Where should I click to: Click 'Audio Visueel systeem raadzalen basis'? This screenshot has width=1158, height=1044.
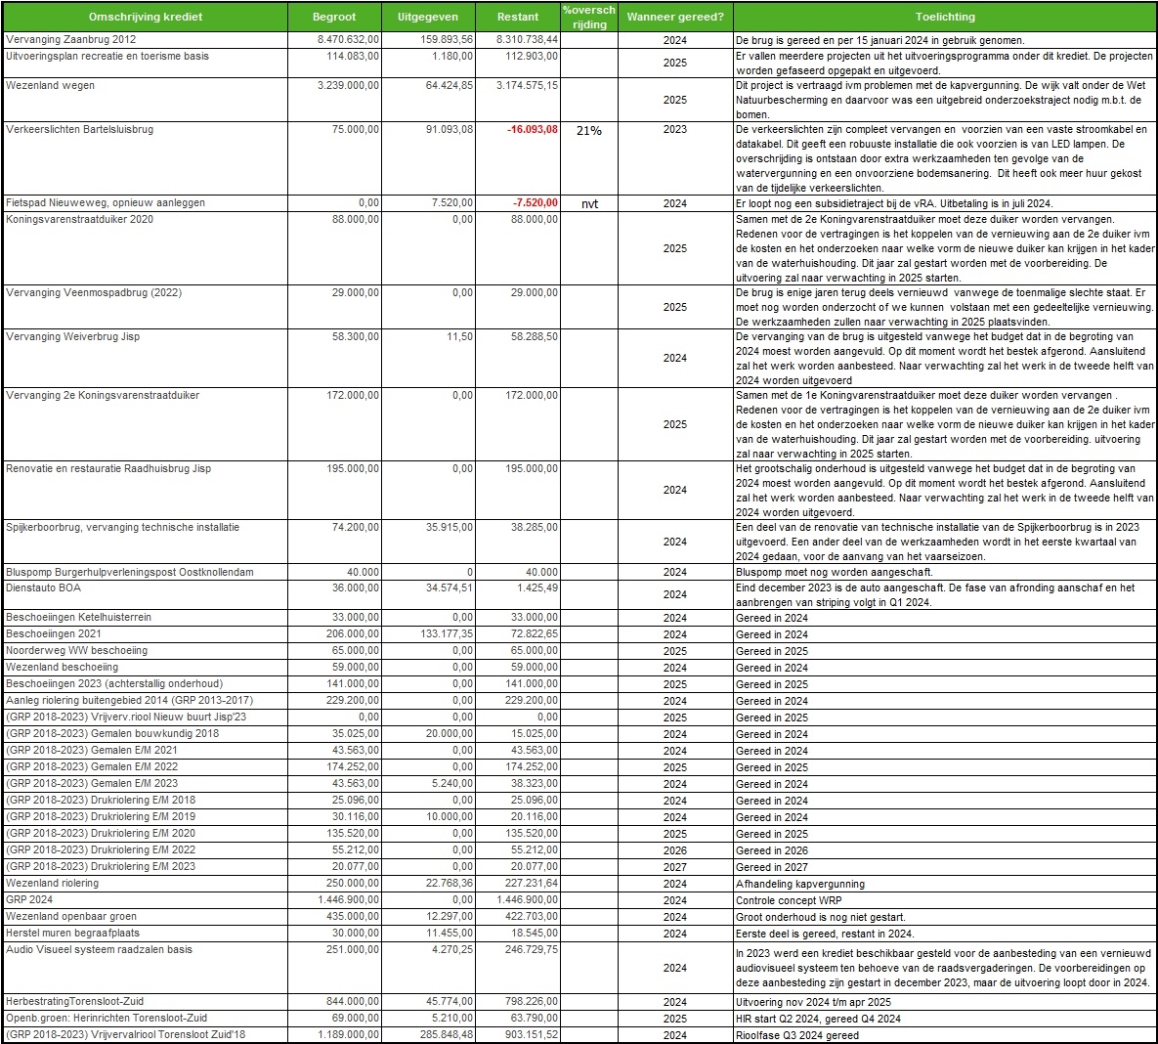click(x=99, y=950)
